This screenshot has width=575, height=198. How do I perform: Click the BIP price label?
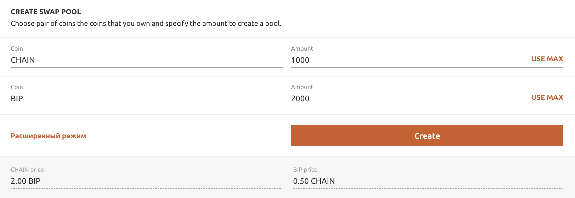305,170
